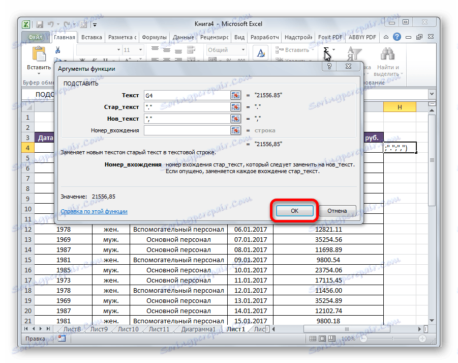The width and height of the screenshot is (458, 363).
Task: Select the Лист10 sheet tab
Action: click(x=128, y=329)
